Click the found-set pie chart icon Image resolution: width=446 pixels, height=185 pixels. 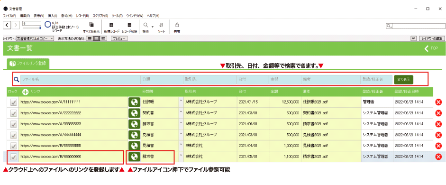point(48,25)
